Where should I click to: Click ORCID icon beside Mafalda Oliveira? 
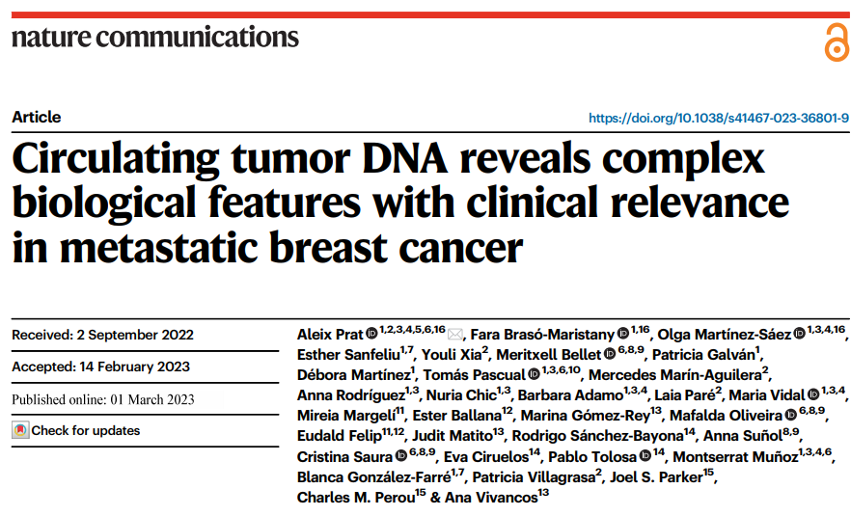791,415
